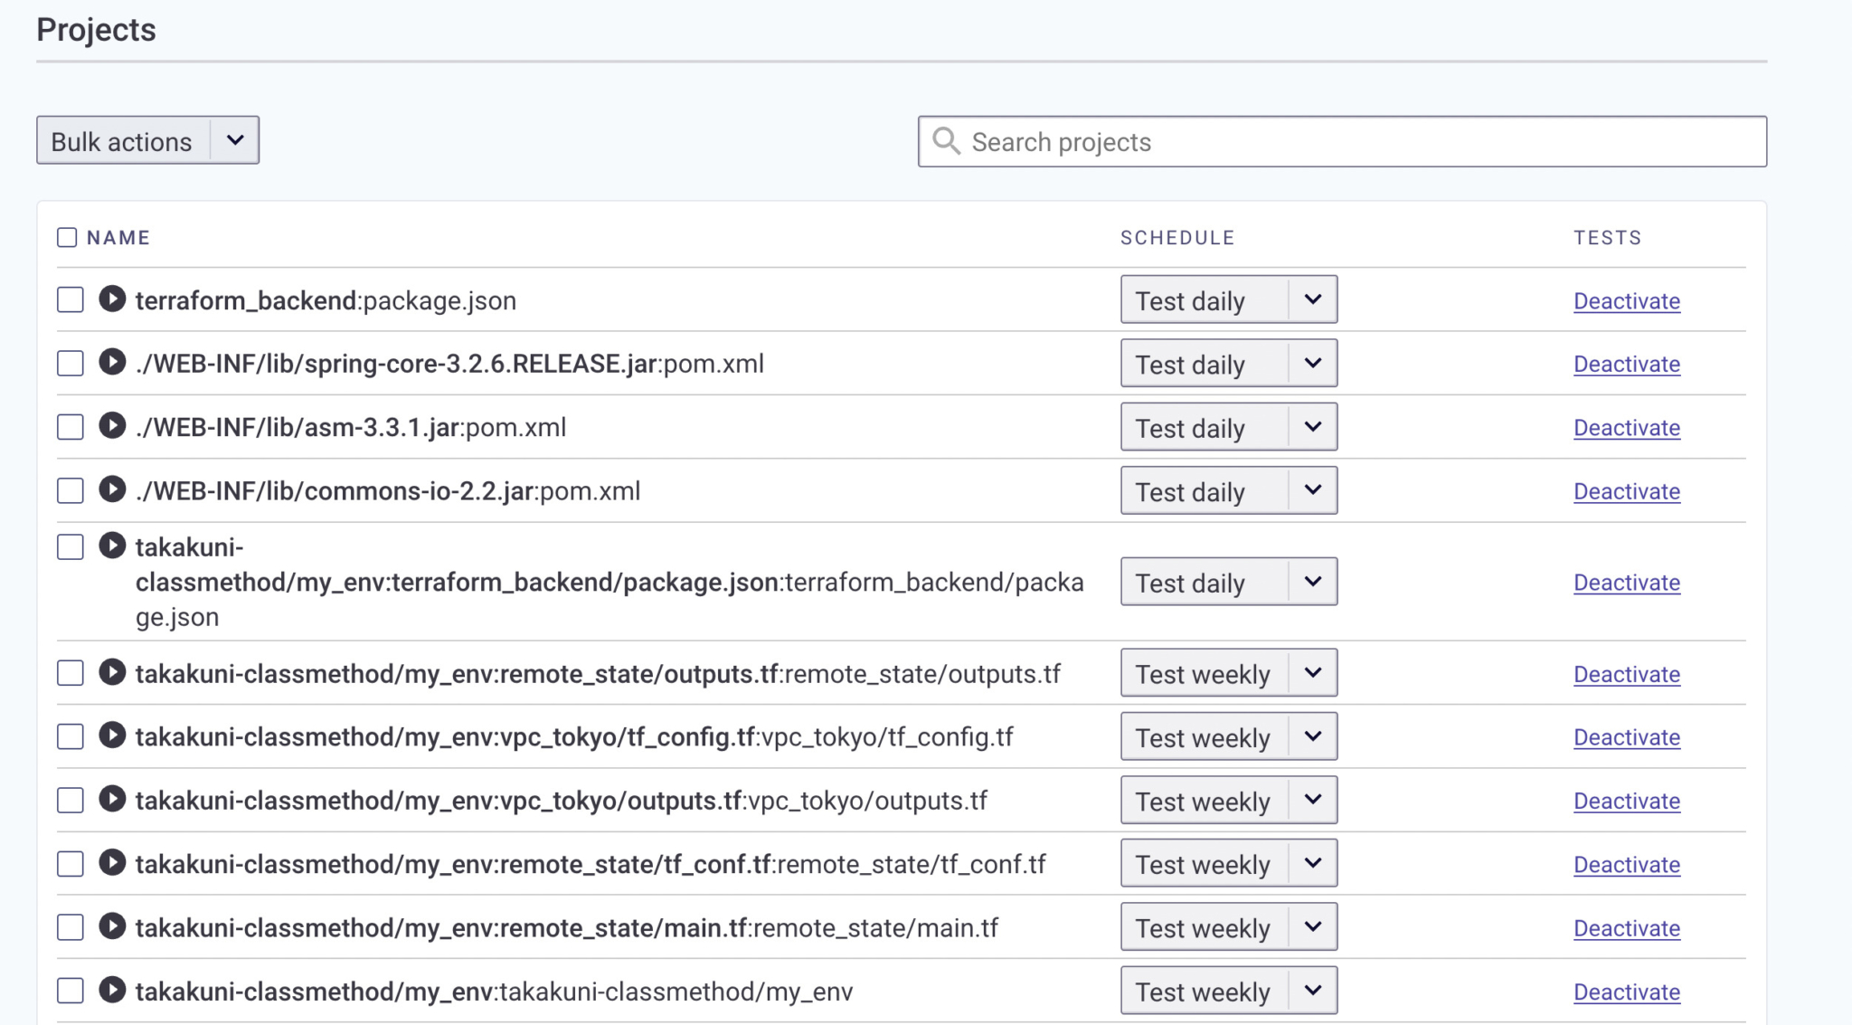Click play icon next to asm-3.3.1.jar
Viewport: 1852px width, 1025px height.
(x=112, y=425)
